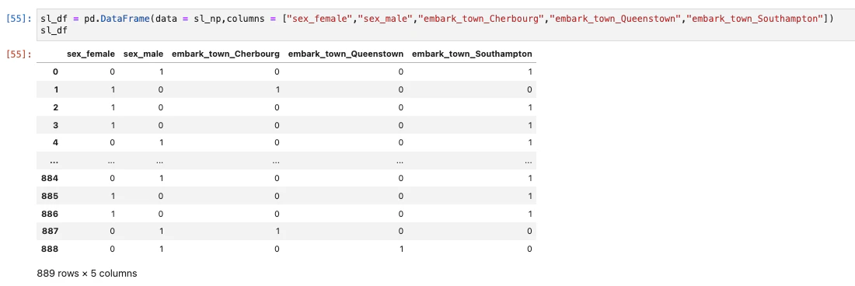
Task: Click the pd.DataFrame call in the code
Action: click(117, 19)
